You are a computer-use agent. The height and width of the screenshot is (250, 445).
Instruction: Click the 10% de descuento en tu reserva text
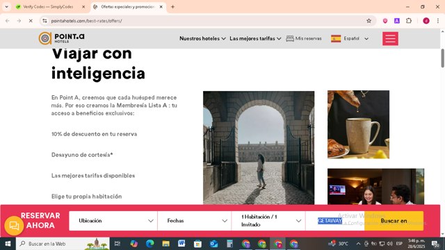pyautogui.click(x=95, y=134)
